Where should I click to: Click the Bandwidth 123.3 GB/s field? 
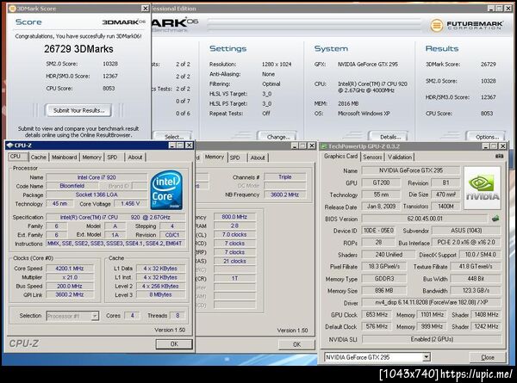click(476, 291)
